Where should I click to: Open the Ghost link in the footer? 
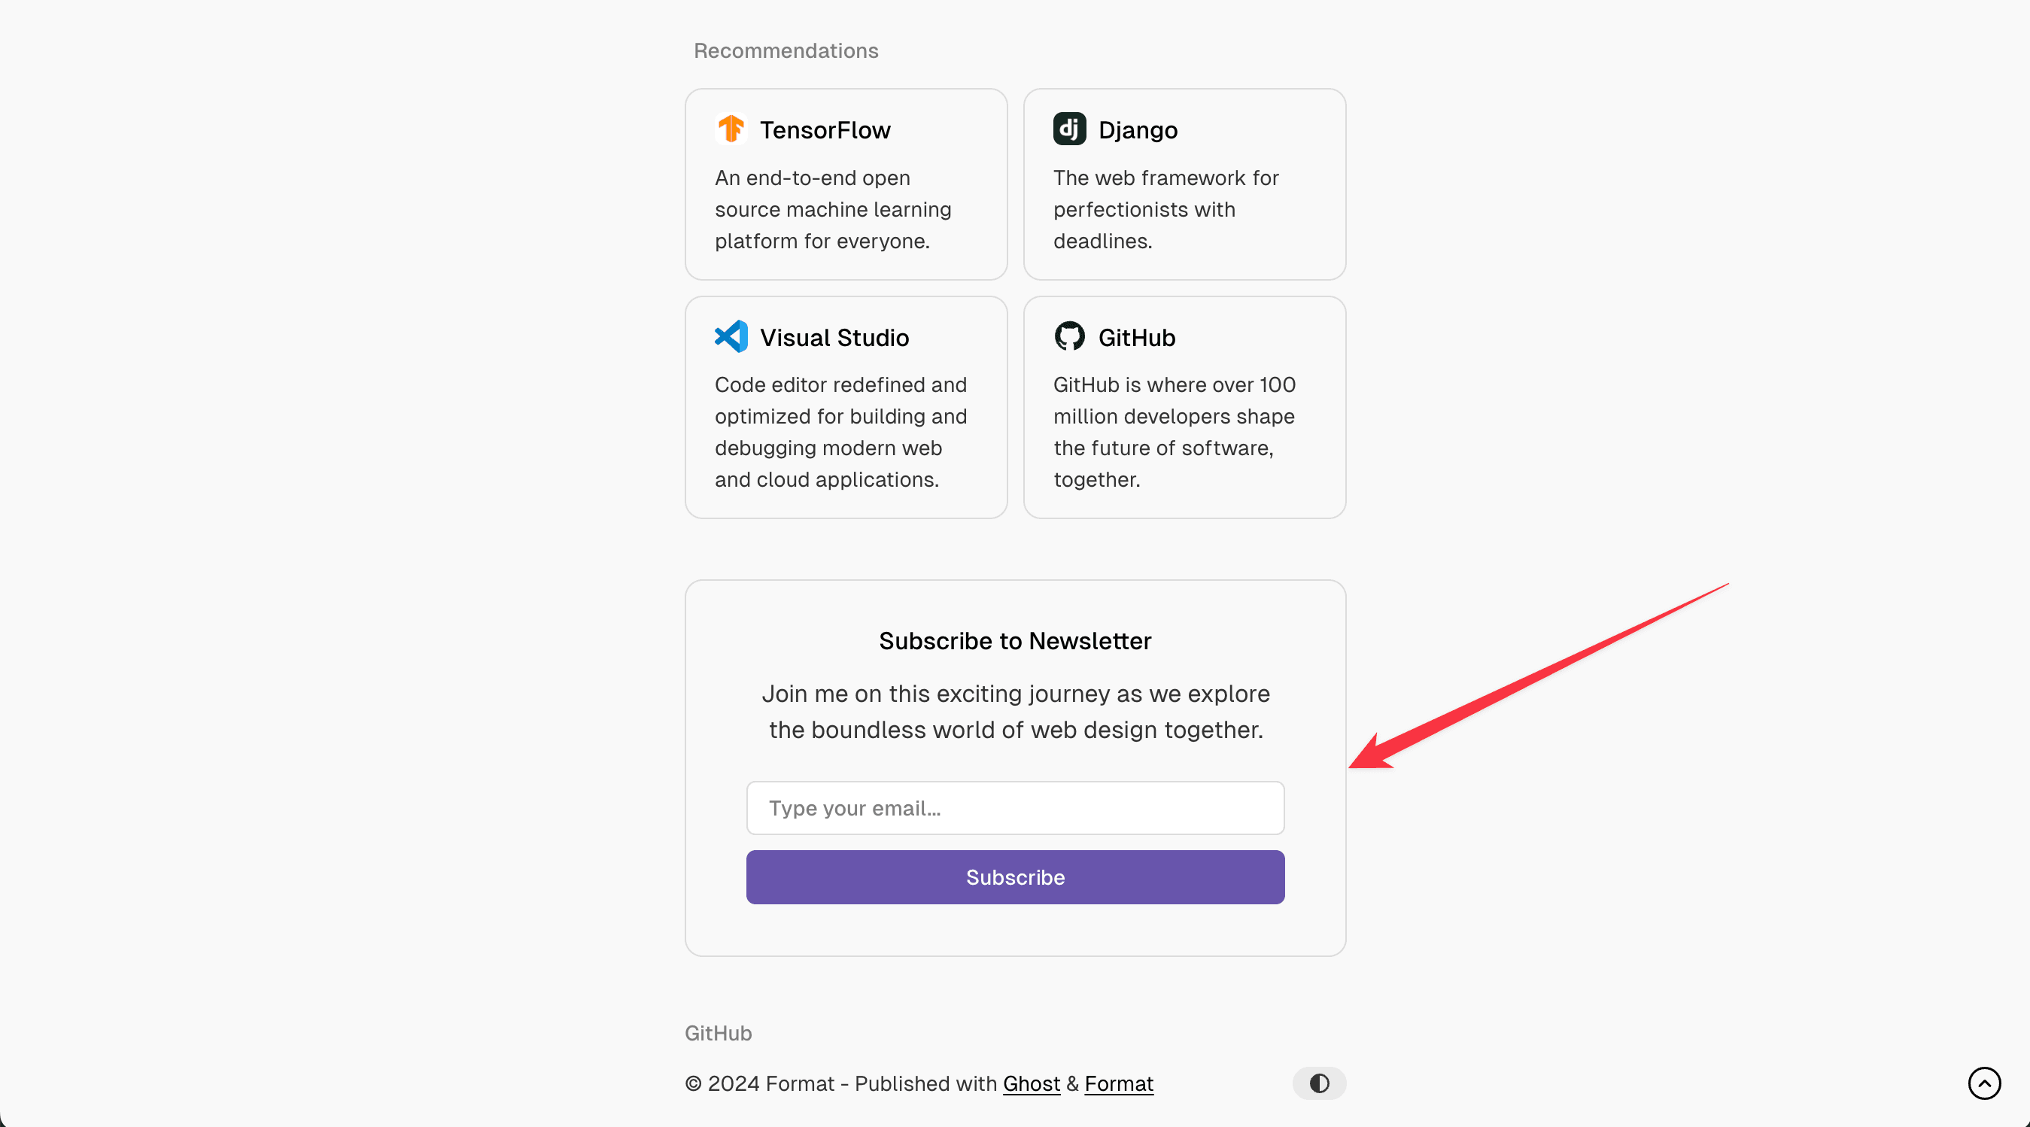pyautogui.click(x=1031, y=1083)
